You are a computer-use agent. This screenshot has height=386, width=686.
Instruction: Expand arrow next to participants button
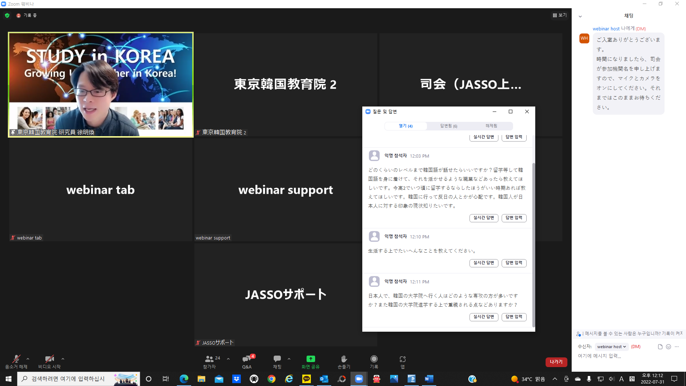pyautogui.click(x=228, y=359)
